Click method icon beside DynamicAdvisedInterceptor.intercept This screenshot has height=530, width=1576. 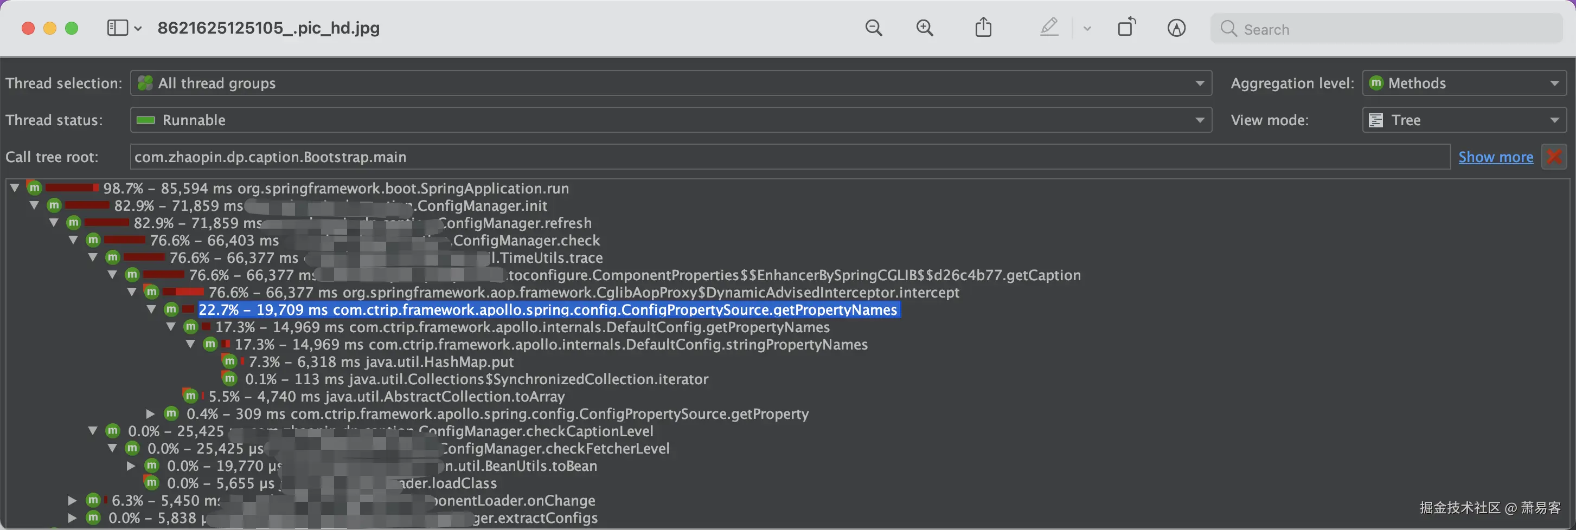[x=152, y=292]
